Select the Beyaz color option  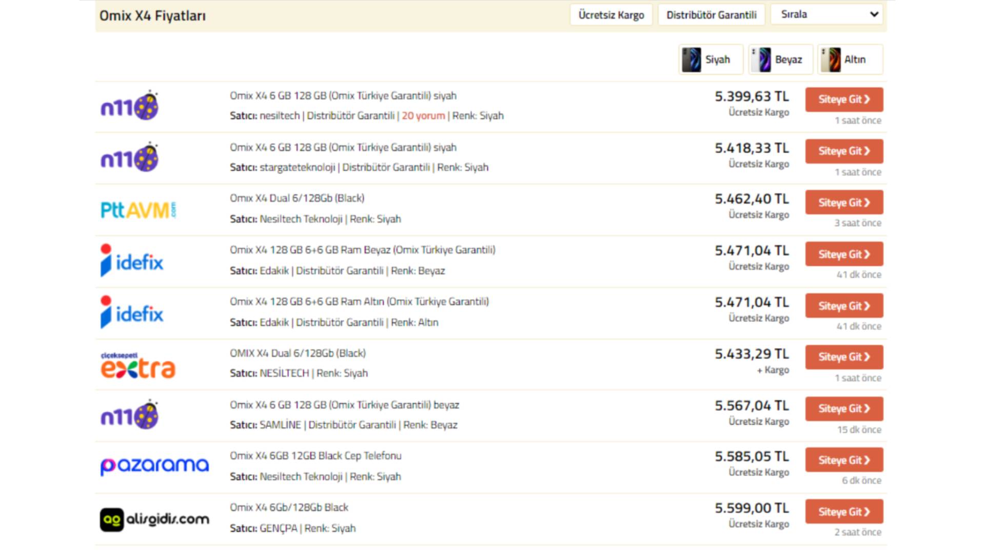coord(780,60)
